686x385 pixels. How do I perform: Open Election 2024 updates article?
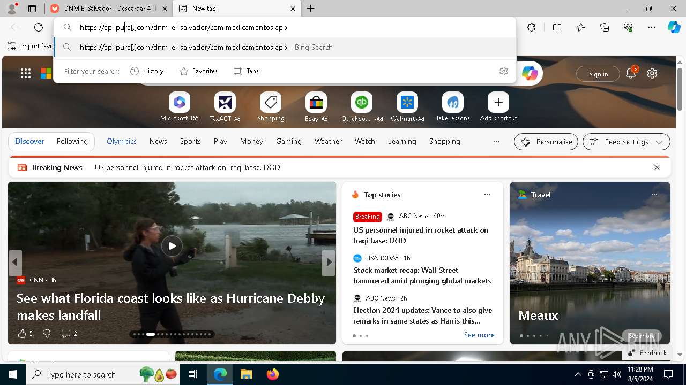click(422, 315)
